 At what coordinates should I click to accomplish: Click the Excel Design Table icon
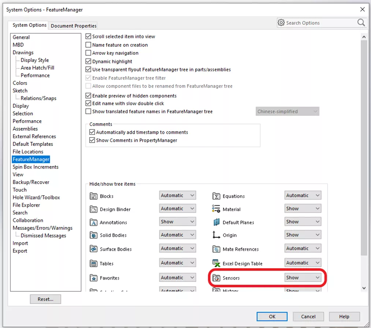tap(216, 263)
